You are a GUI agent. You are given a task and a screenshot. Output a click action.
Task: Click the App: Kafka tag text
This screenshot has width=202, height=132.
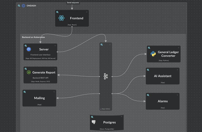[106, 109]
